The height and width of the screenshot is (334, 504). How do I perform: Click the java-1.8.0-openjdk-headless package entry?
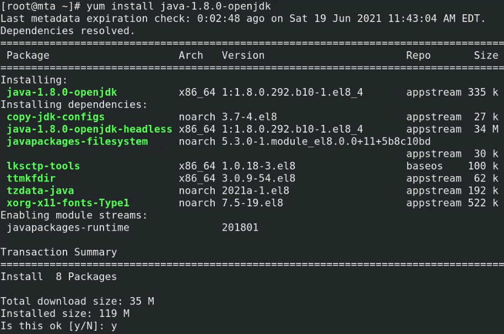(x=89, y=129)
